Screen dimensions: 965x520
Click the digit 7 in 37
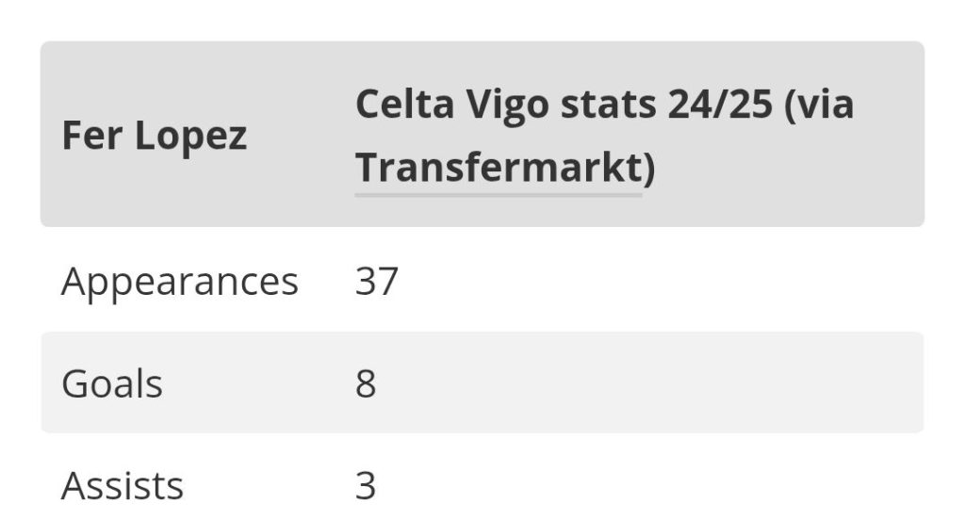pos(387,282)
